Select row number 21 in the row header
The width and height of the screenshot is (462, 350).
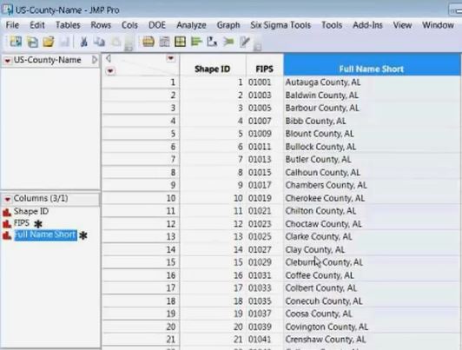tap(142, 340)
